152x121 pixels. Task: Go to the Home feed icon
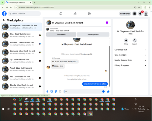point(61,14)
